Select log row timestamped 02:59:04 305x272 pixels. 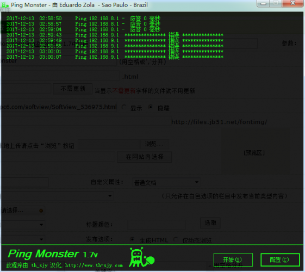pyautogui.click(x=83, y=29)
